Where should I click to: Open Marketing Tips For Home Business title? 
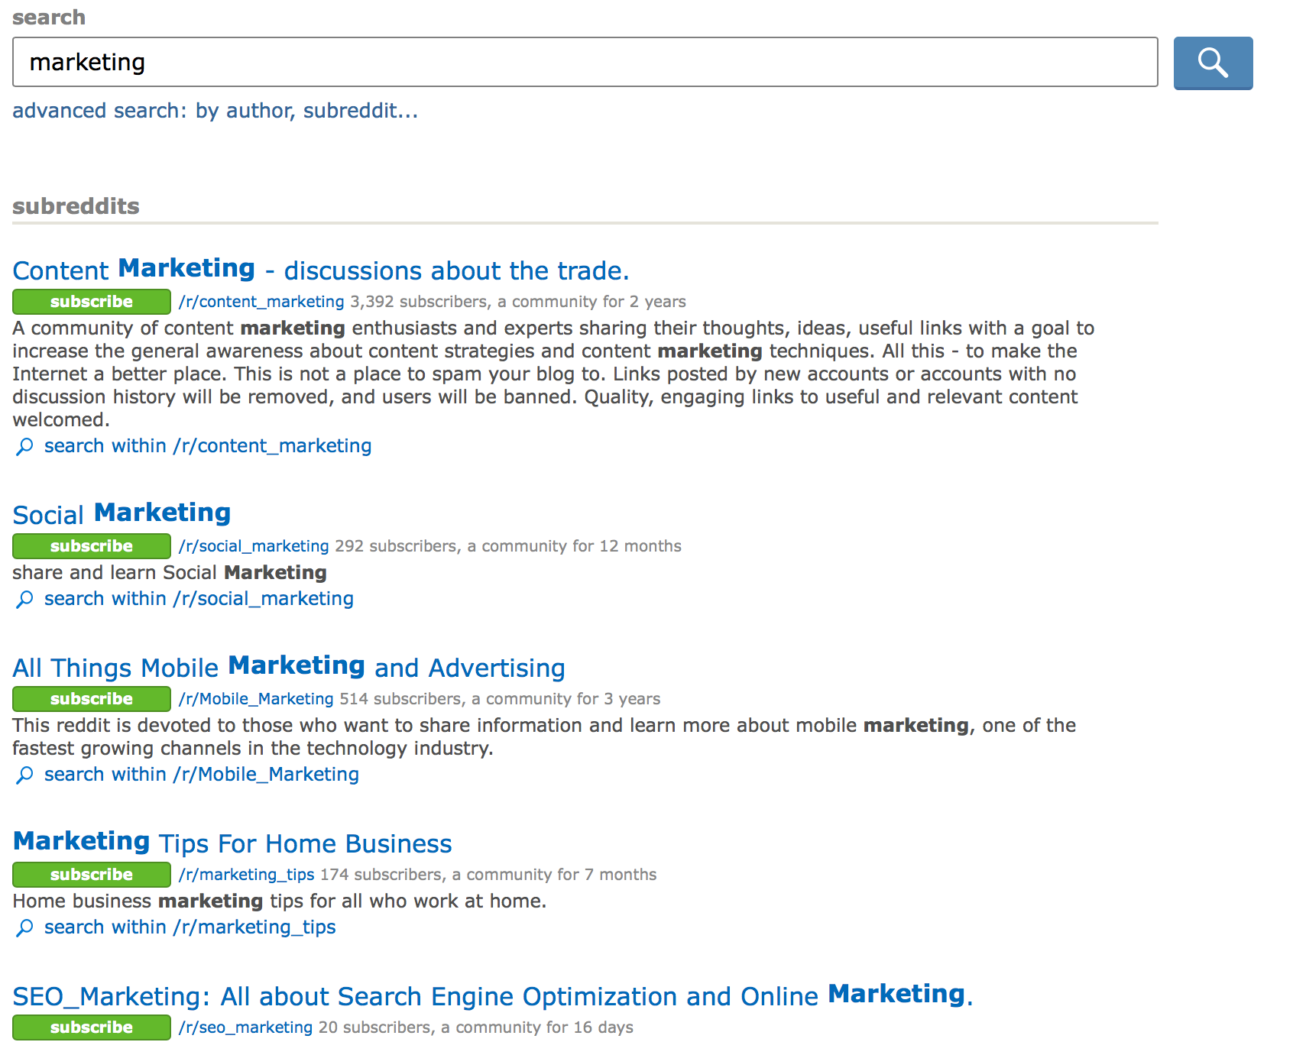coord(232,843)
